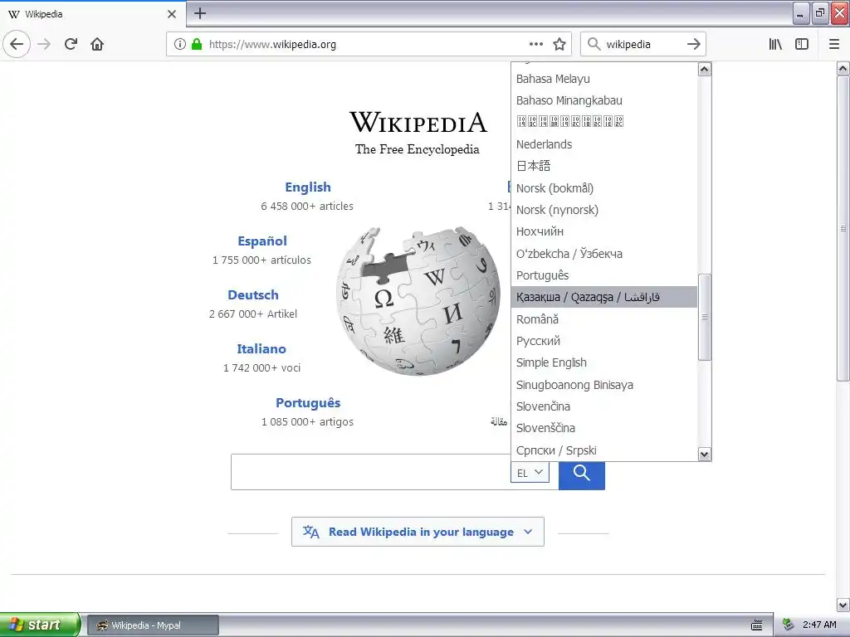Viewport: 850px width, 637px height.
Task: Open the browser home page
Action: pos(97,44)
